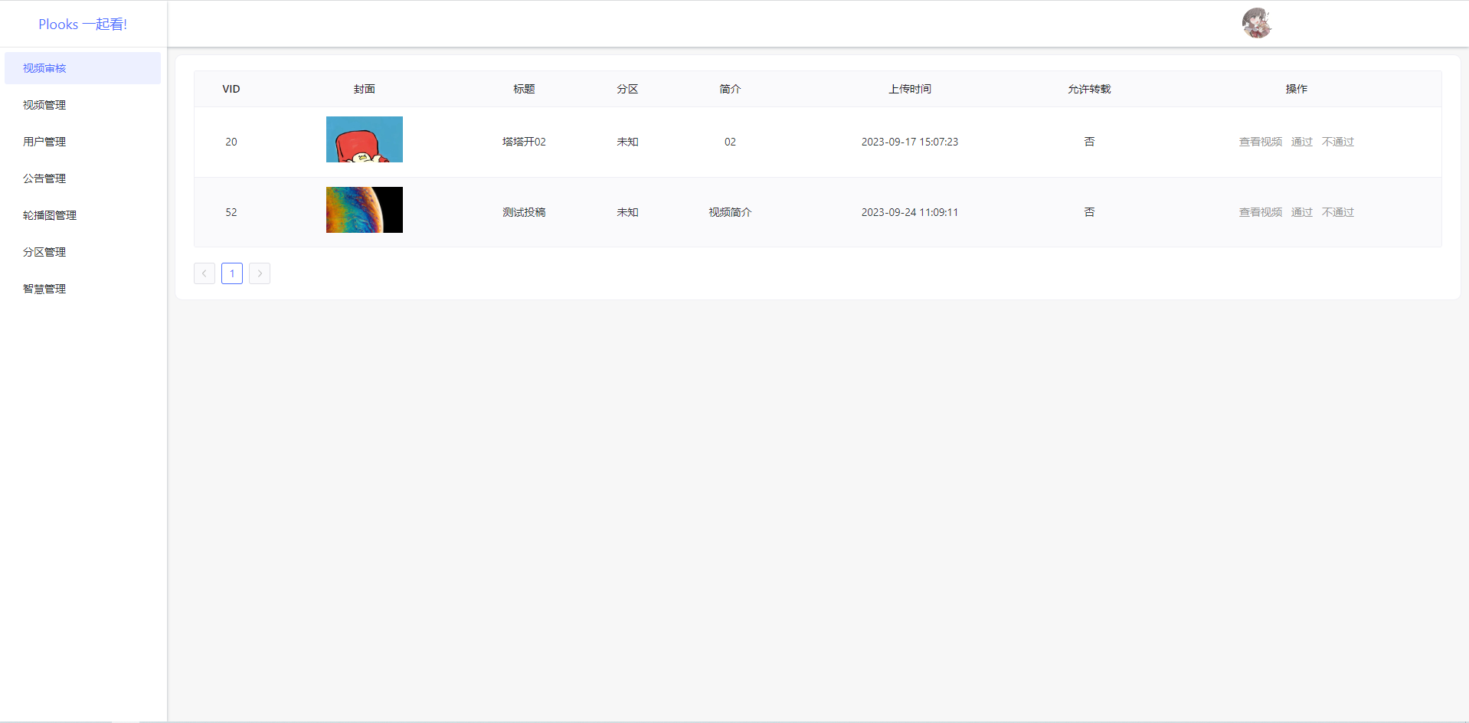Screen dimensions: 1469x723
Task: Open the 用户管理 section
Action: click(x=44, y=141)
